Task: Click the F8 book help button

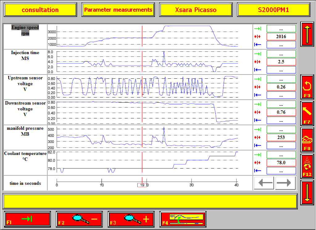Action: [x=307, y=140]
